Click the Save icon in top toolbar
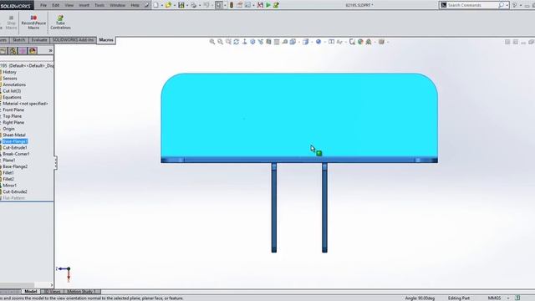The image size is (535, 301). click(x=181, y=5)
